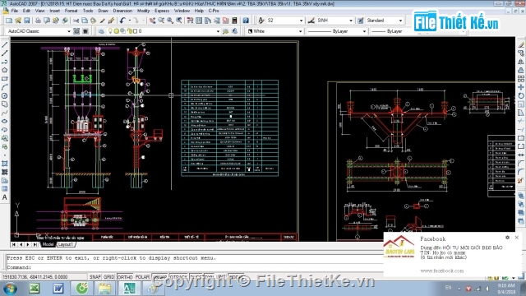Image resolution: width=526 pixels, height=296 pixels.
Task: Click the Save icon in Standard toolbar
Action: pyautogui.click(x=27, y=21)
